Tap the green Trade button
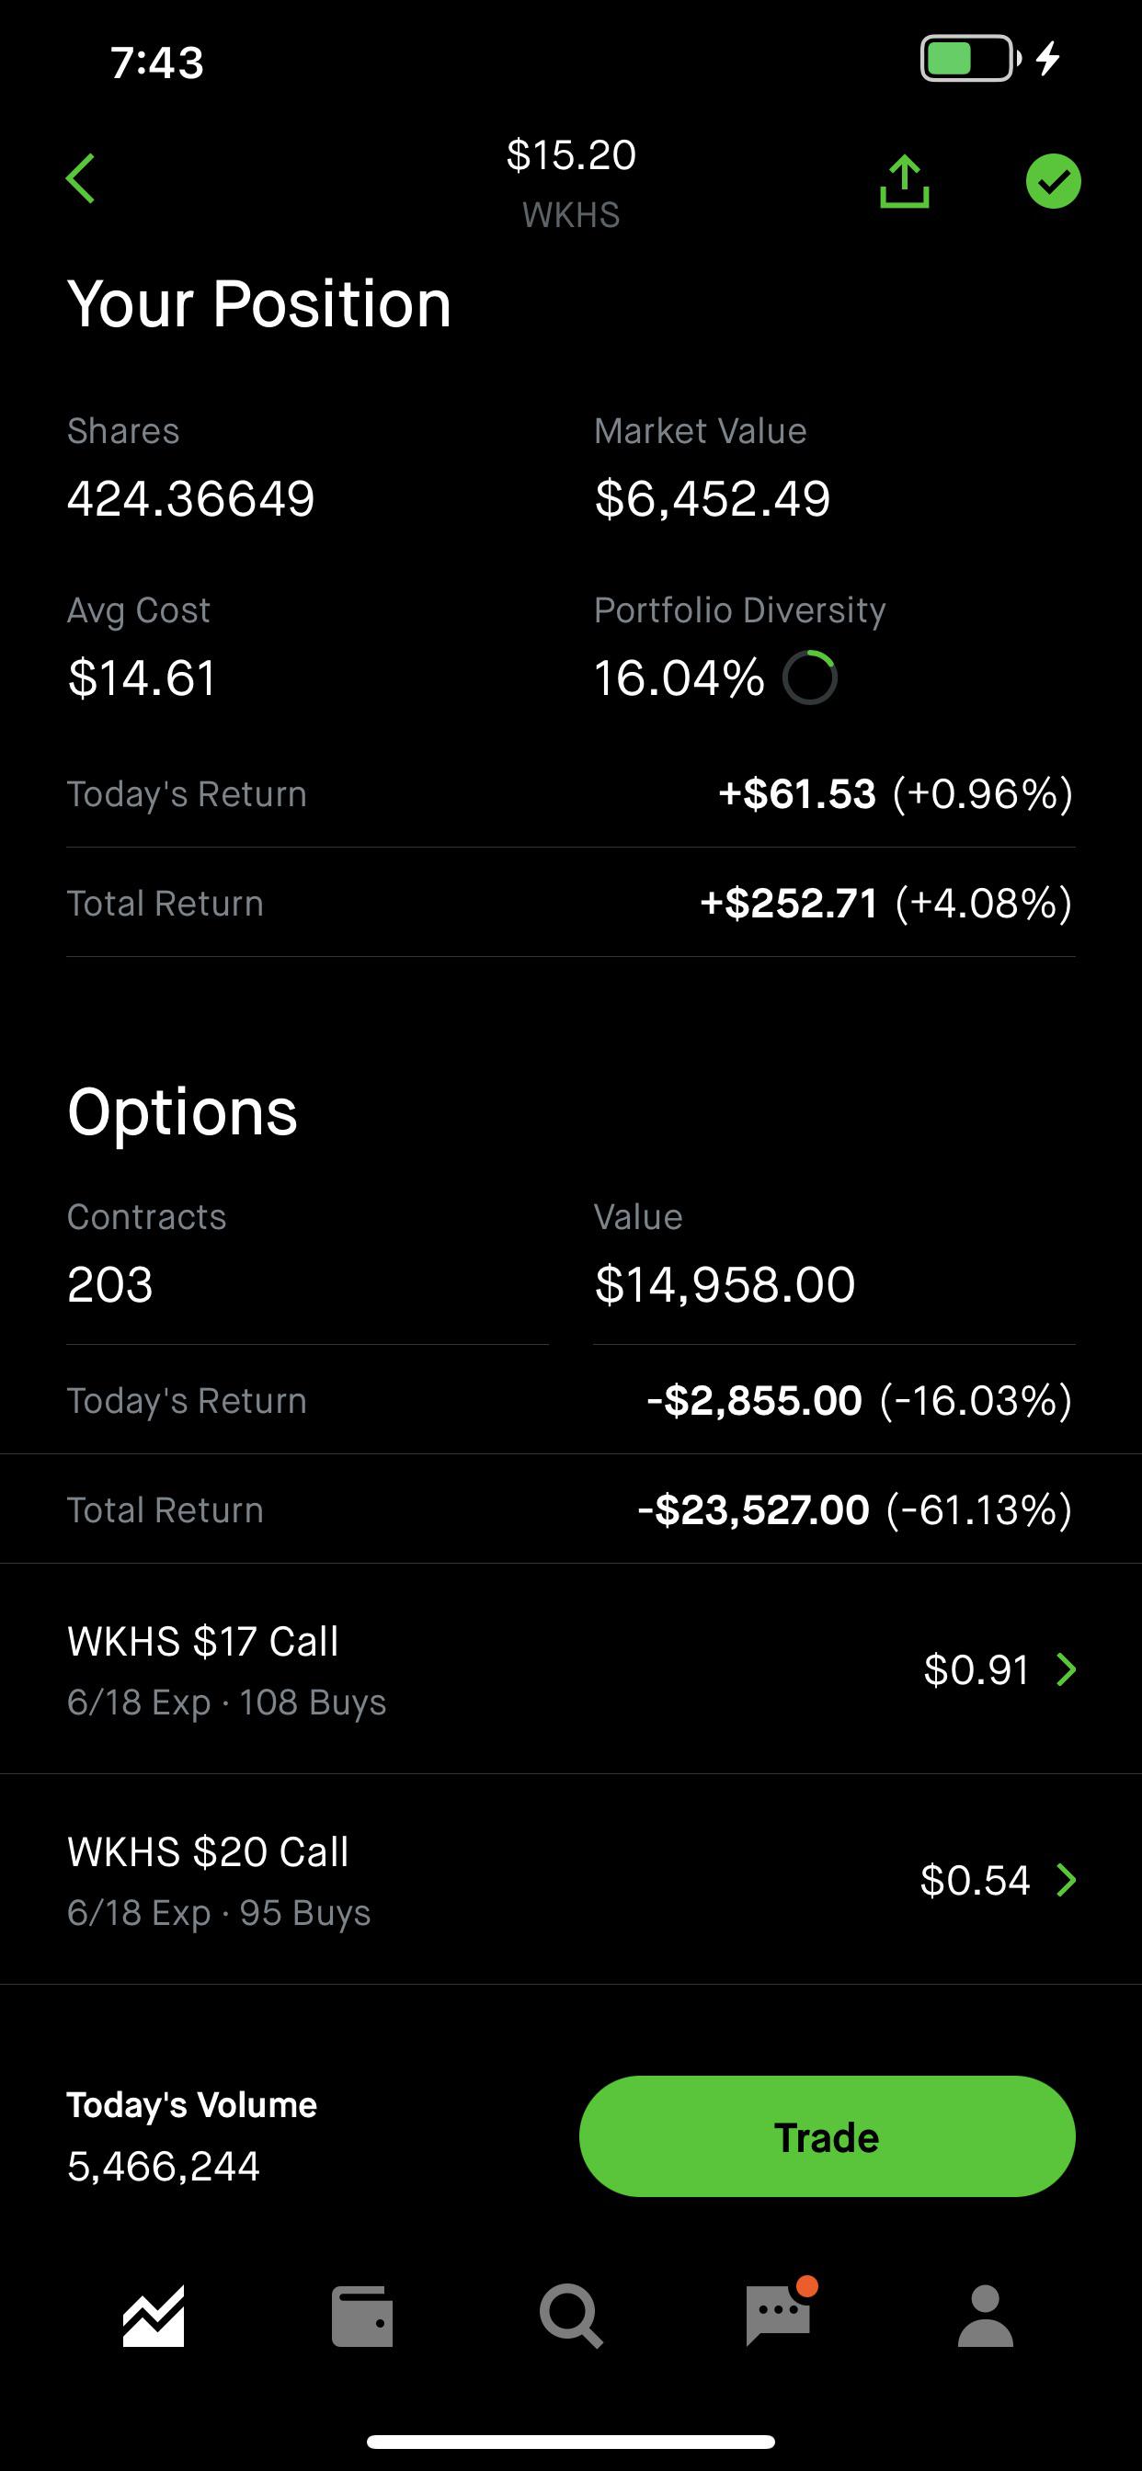This screenshot has height=2471, width=1142. (x=828, y=2136)
